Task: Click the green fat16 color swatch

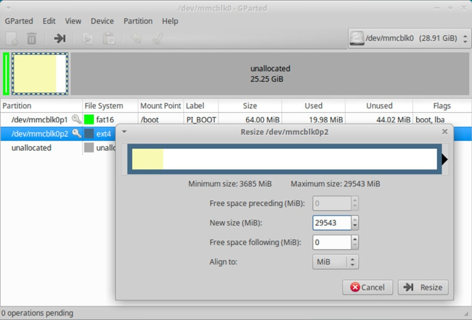Action: [x=89, y=120]
